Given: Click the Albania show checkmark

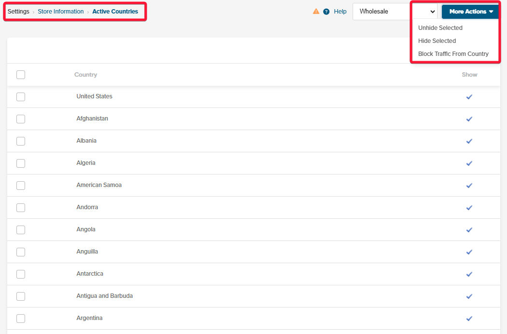Looking at the screenshot, I should [469, 141].
